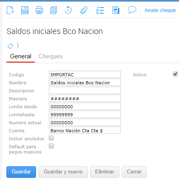Click the Descripcion label
The width and height of the screenshot is (179, 181).
pos(22,91)
